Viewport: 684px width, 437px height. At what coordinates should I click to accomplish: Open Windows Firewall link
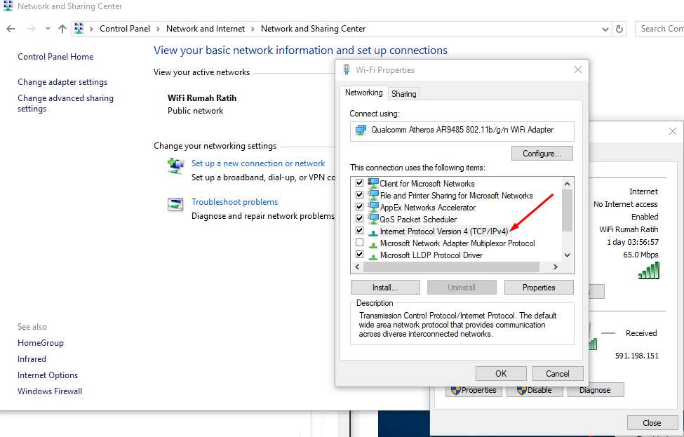click(x=50, y=391)
